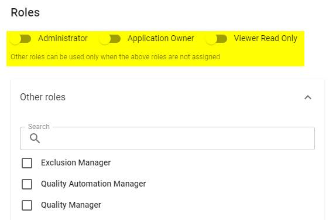Click the Other roles panel header
This screenshot has width=329, height=220.
point(167,97)
